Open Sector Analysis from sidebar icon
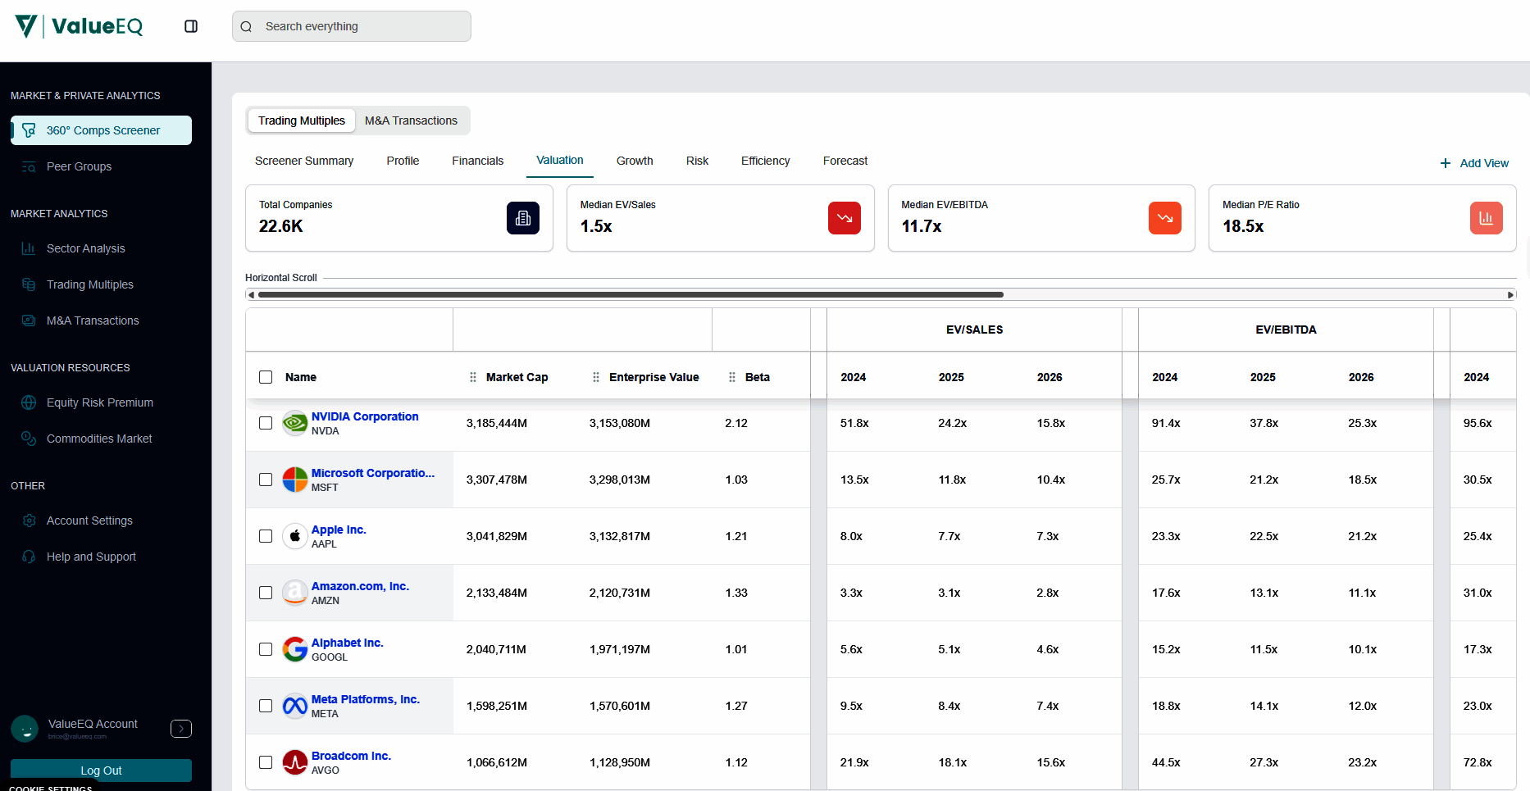Screen dimensions: 1530x791 pos(29,248)
